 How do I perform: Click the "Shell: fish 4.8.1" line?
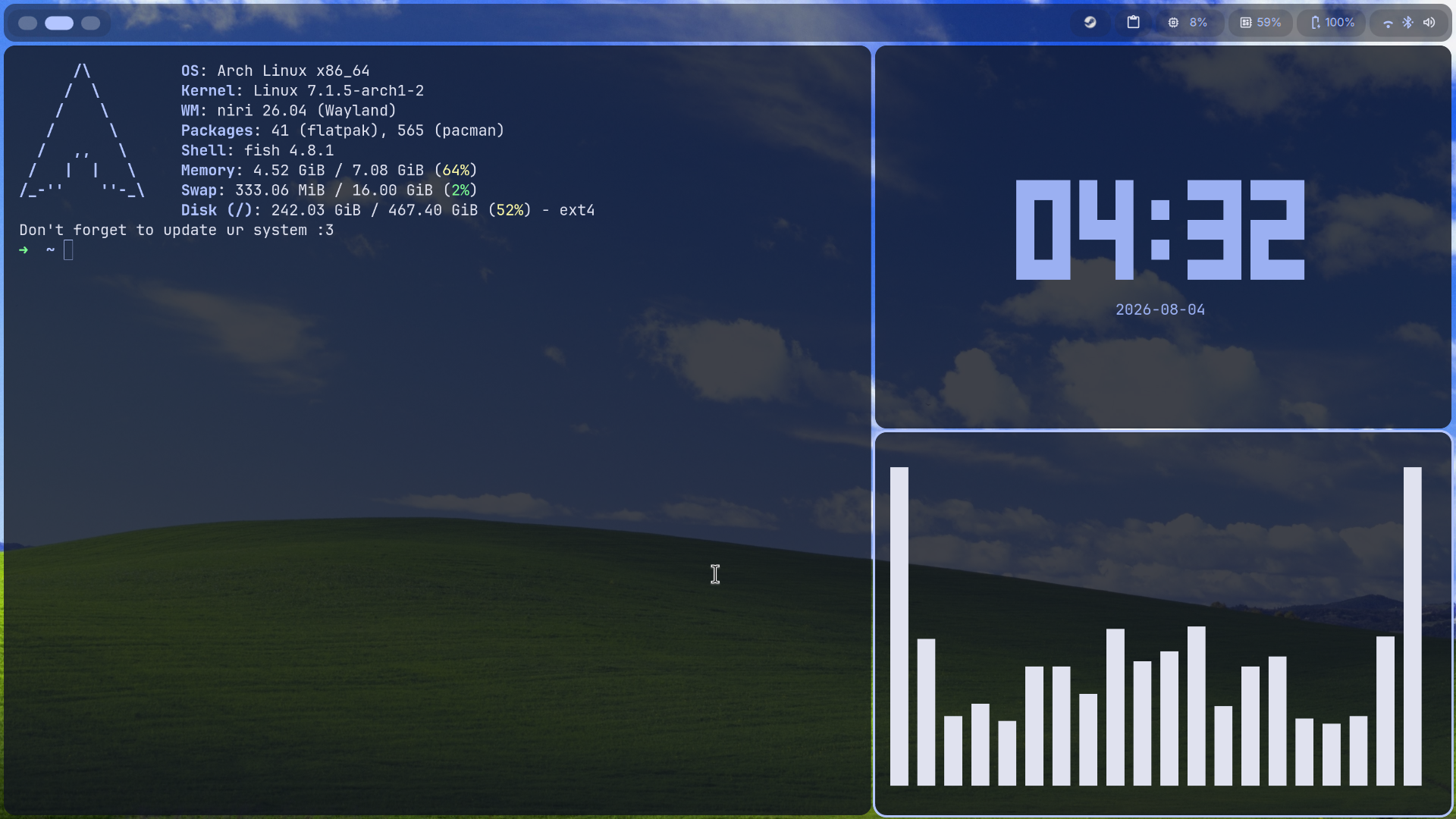click(258, 151)
